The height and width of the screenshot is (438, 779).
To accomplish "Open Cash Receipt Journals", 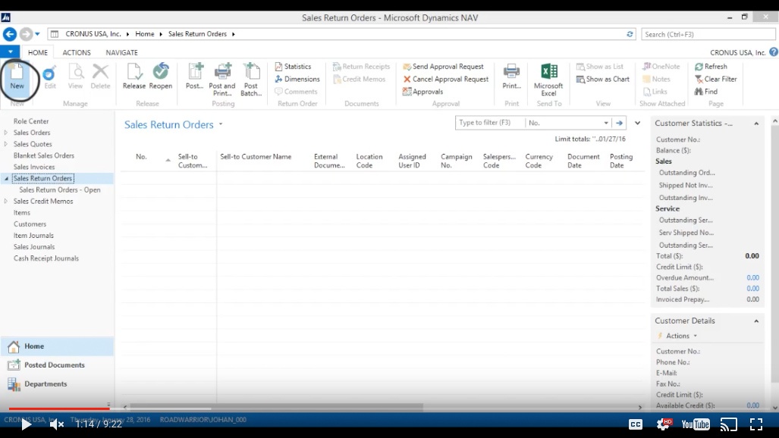I will (46, 258).
